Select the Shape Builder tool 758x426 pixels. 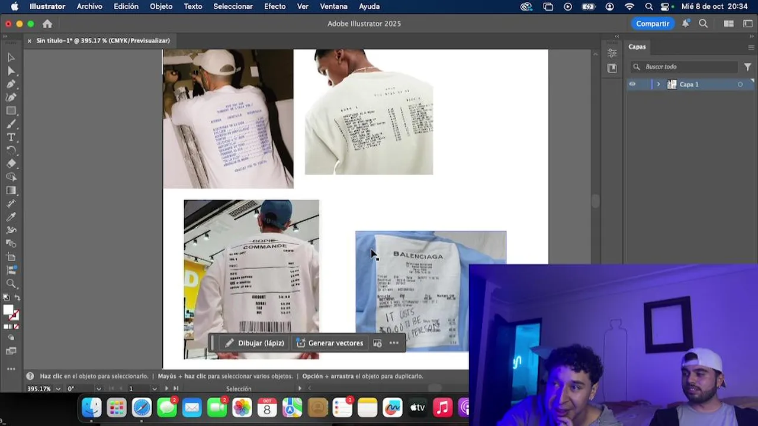coord(11,177)
